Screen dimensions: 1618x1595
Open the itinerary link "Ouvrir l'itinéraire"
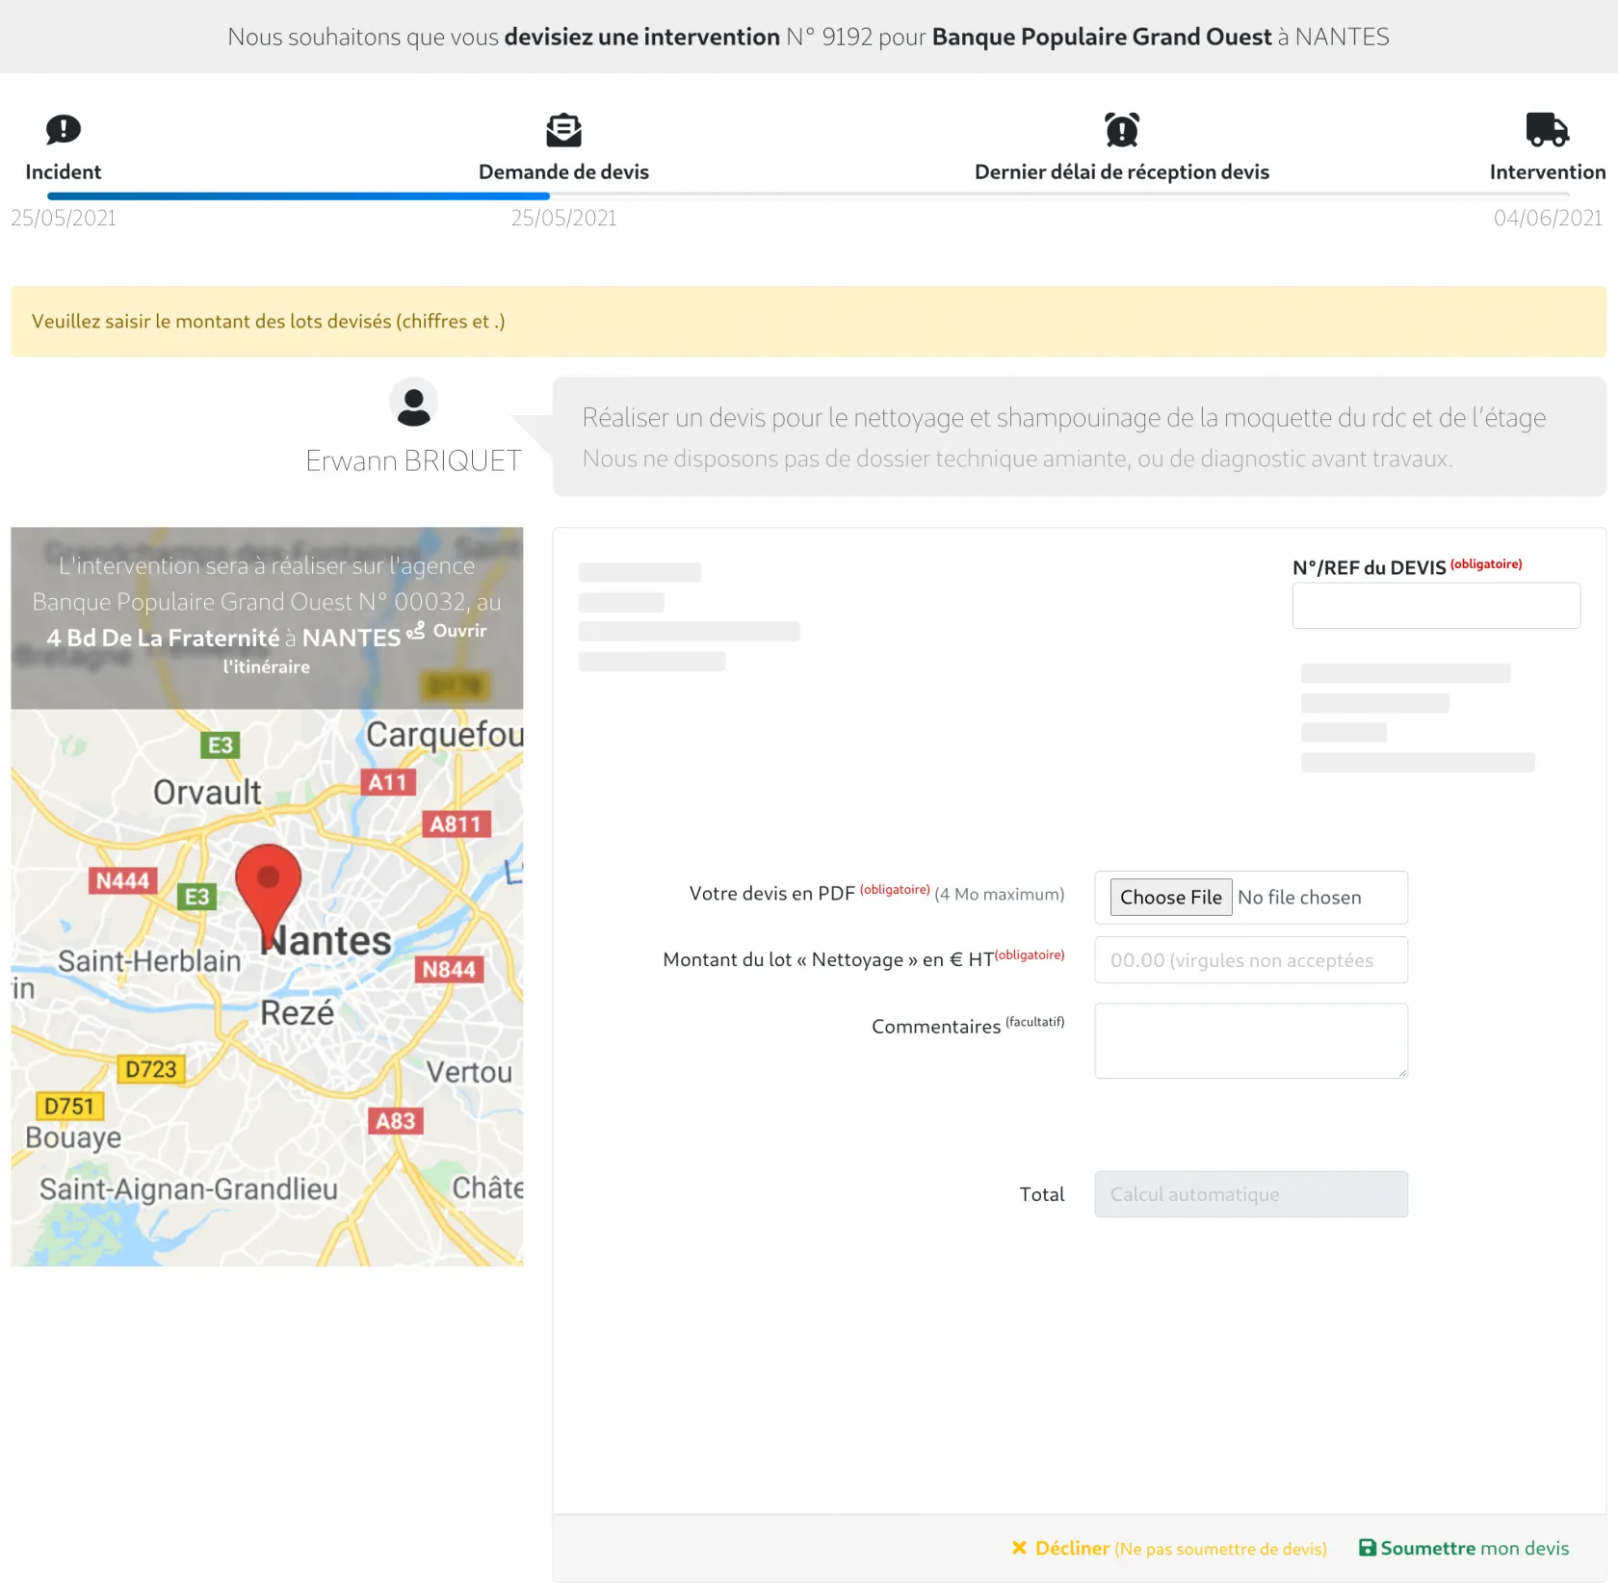pyautogui.click(x=459, y=632)
